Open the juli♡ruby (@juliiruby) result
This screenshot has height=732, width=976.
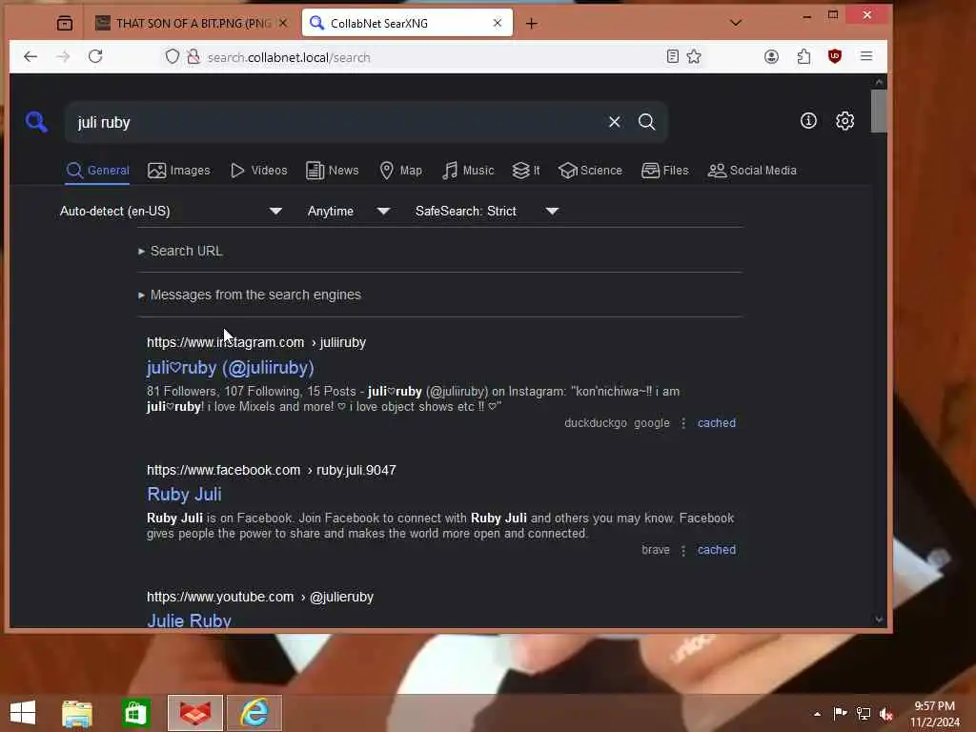(x=231, y=367)
